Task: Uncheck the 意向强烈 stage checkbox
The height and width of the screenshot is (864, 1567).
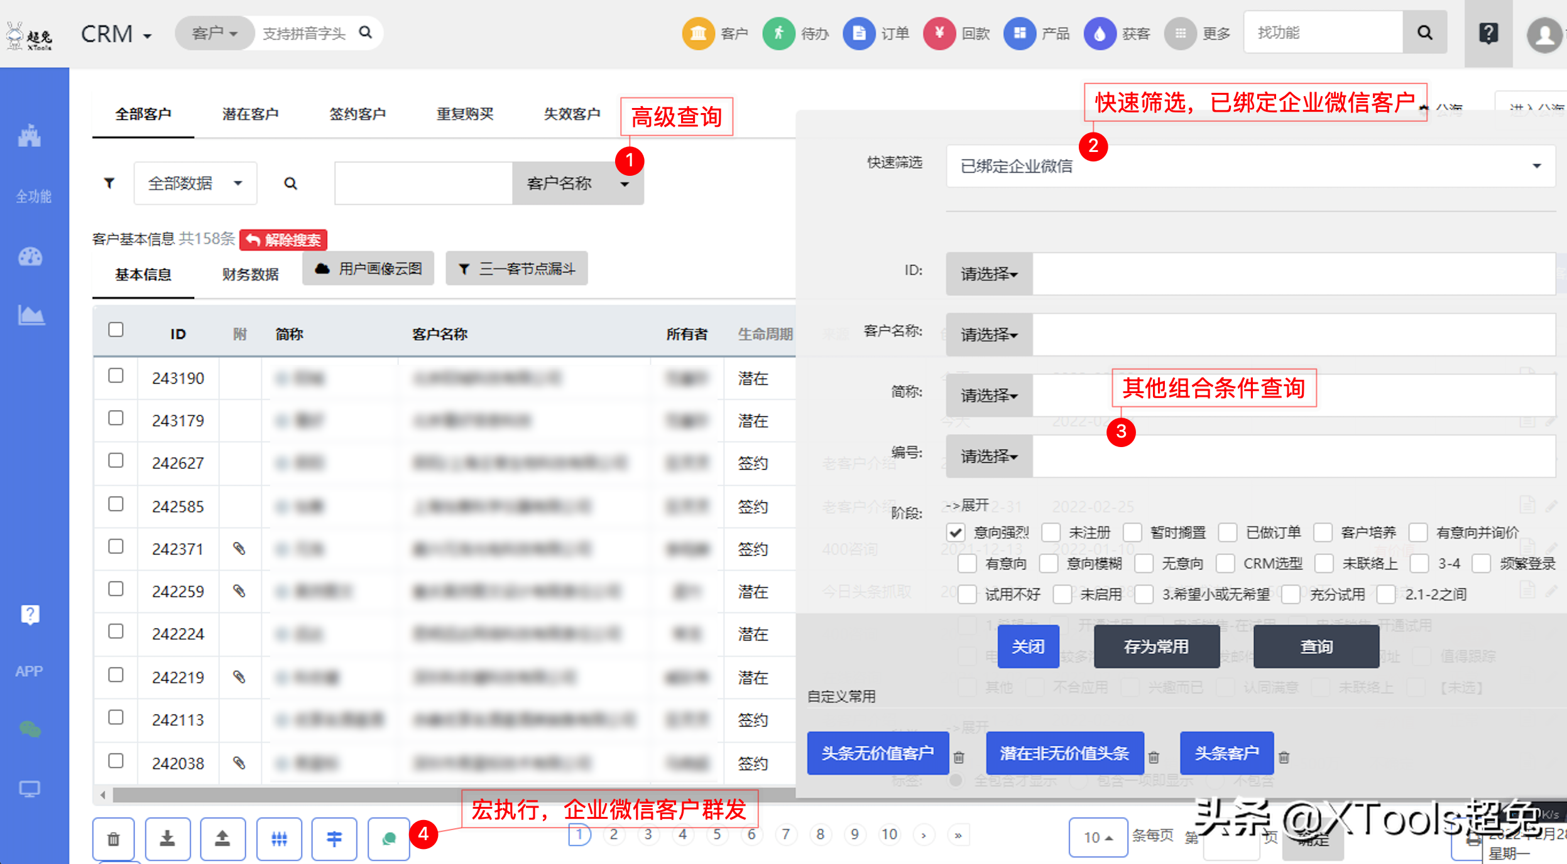Action: (x=956, y=532)
